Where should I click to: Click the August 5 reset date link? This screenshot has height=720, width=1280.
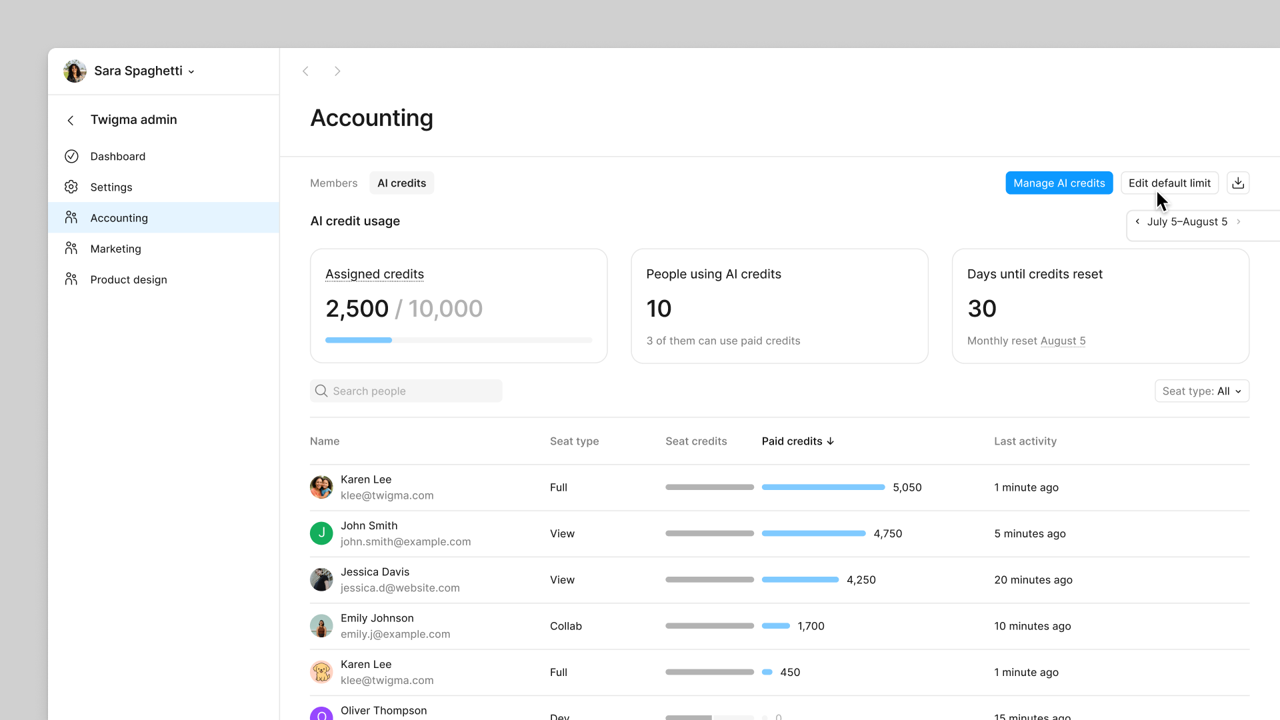point(1063,341)
